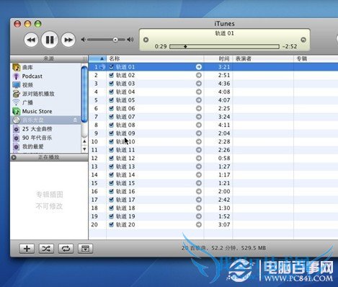Click the high volume speaker icon
This screenshot has height=287, width=338.
point(130,40)
